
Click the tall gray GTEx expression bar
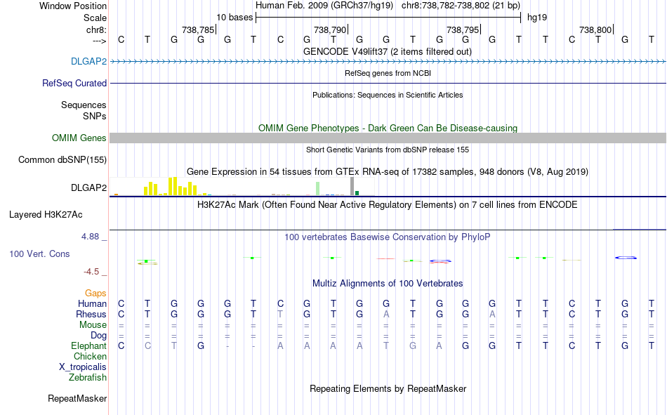(x=352, y=186)
